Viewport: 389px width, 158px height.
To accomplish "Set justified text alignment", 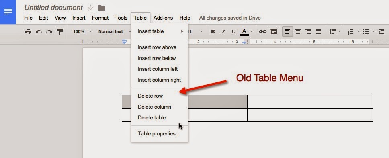I will tap(319, 31).
